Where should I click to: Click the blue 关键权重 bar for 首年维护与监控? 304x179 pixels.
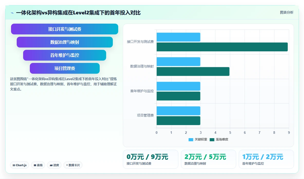[178, 86]
